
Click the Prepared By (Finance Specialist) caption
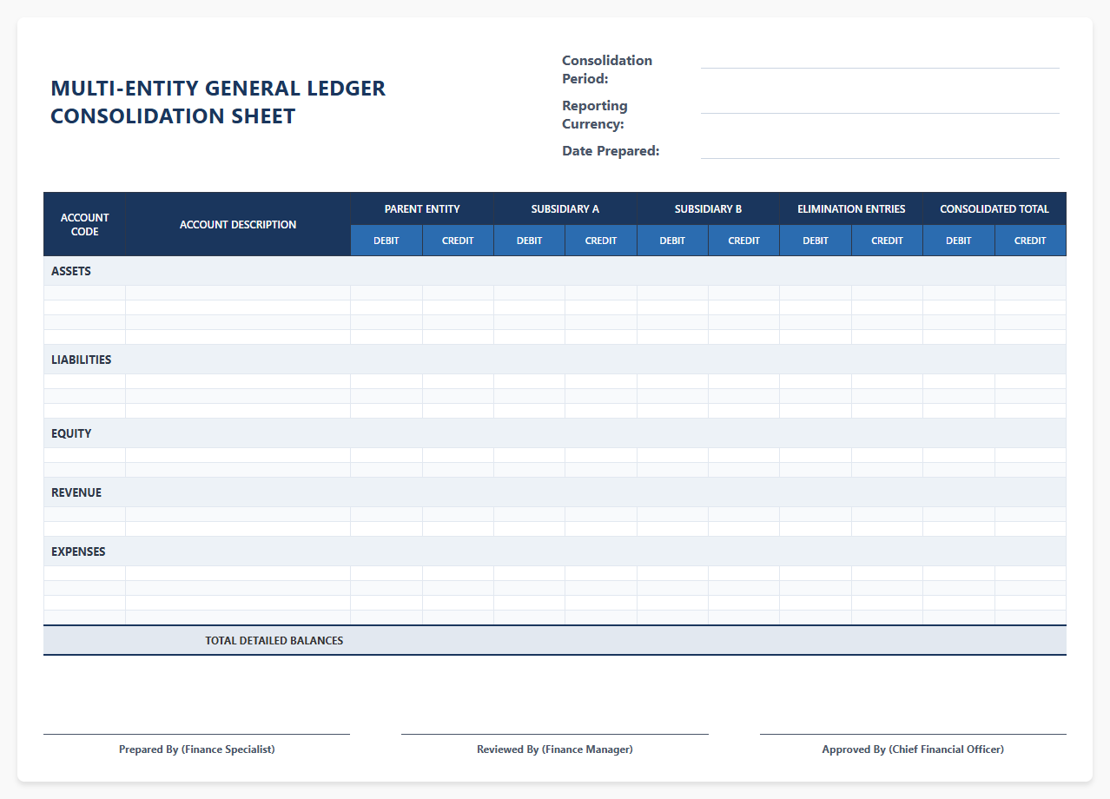pos(197,749)
